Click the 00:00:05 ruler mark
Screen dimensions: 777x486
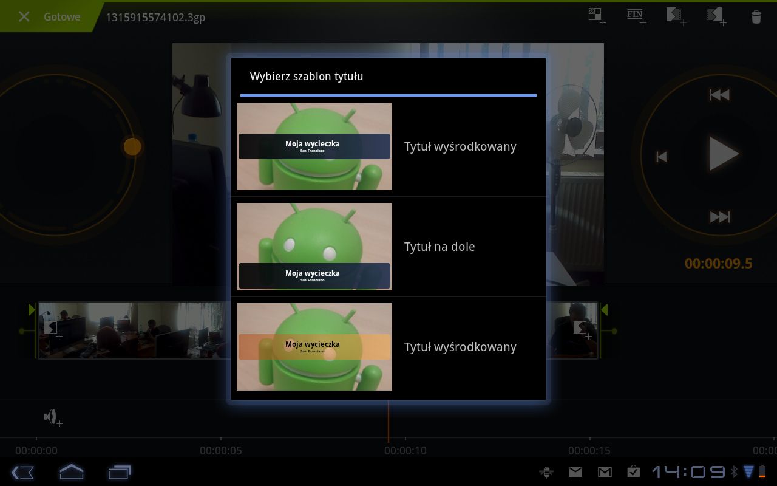tap(220, 451)
